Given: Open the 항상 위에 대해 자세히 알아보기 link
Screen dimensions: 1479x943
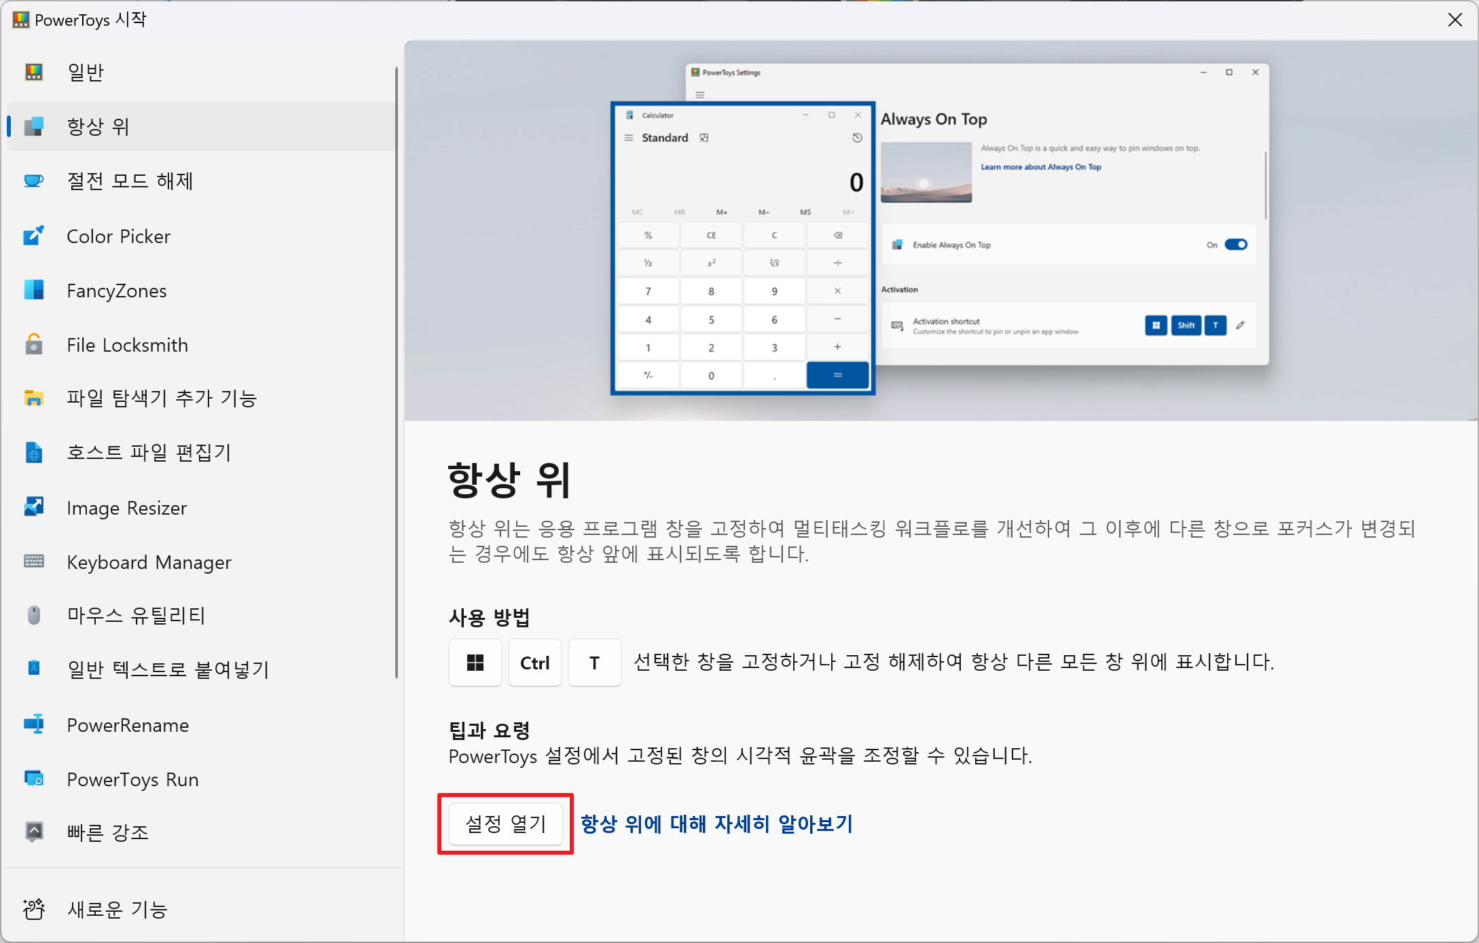Looking at the screenshot, I should point(716,824).
